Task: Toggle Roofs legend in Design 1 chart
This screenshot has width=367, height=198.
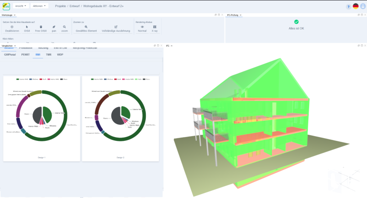Action: (x=43, y=79)
